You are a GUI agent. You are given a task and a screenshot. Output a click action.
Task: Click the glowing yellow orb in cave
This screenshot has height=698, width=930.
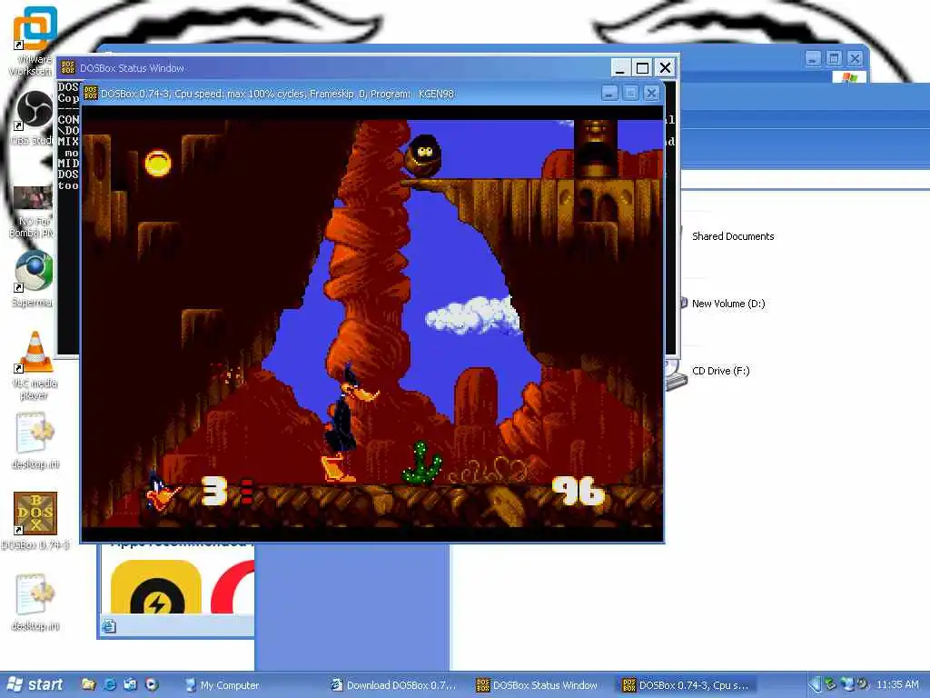(158, 163)
